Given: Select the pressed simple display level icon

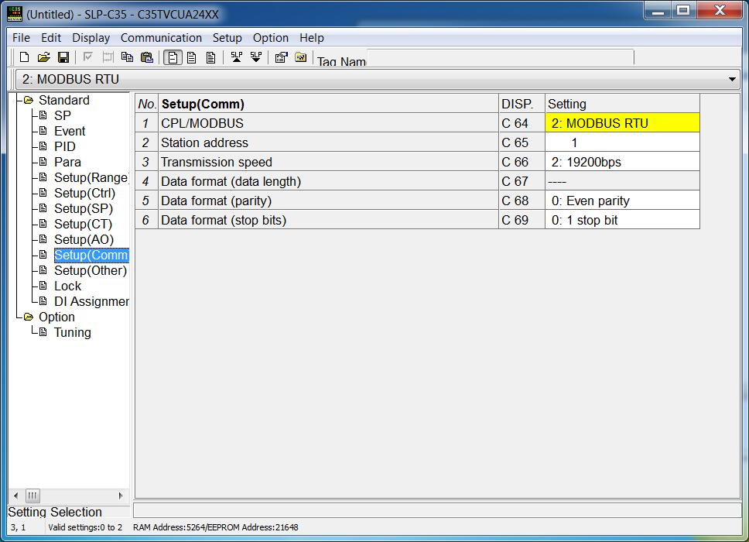Looking at the screenshot, I should 173,58.
